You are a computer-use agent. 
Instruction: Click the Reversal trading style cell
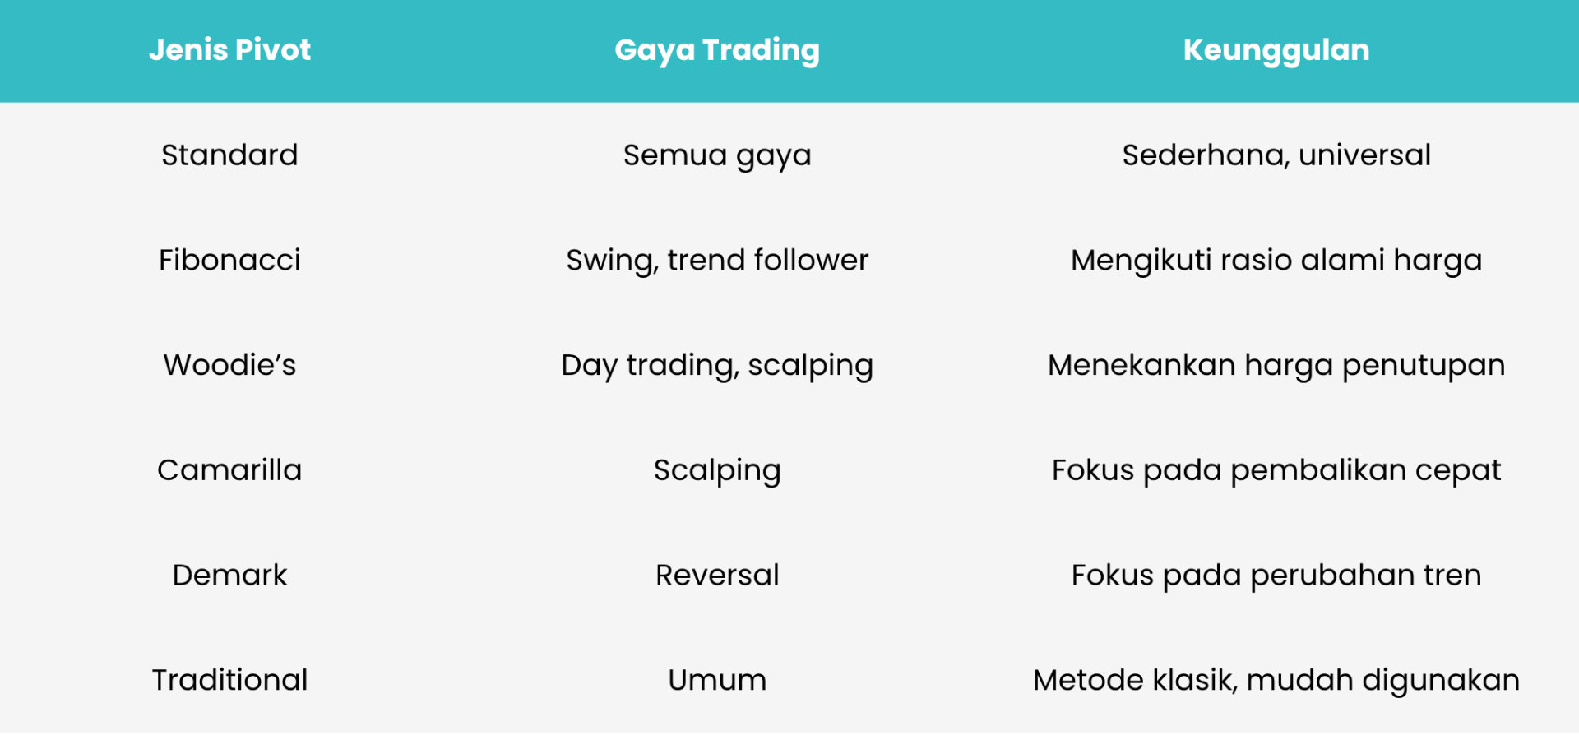click(x=717, y=575)
